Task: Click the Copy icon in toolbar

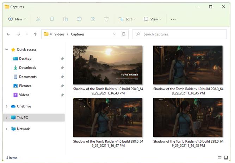Action: tap(52, 19)
